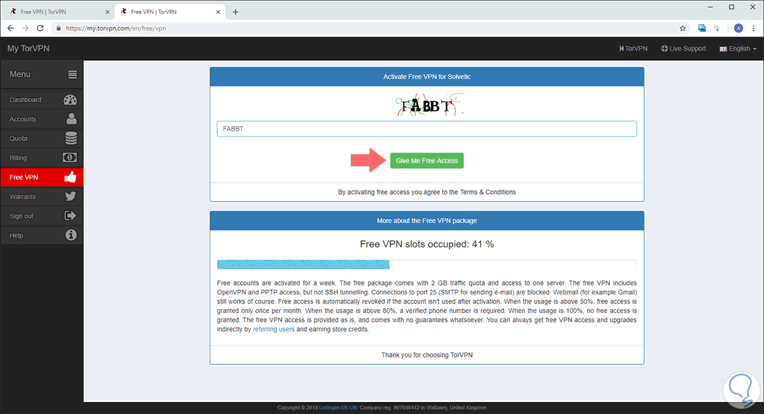Click the browser forward arrow
The image size is (764, 414).
pyautogui.click(x=25, y=28)
